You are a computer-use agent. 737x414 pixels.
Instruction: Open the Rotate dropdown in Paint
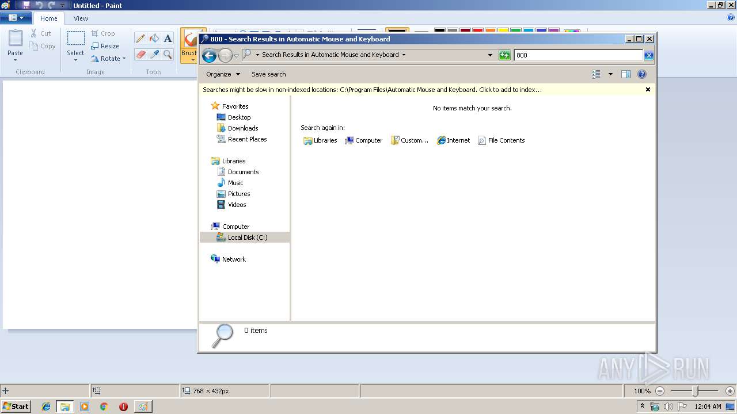point(108,59)
